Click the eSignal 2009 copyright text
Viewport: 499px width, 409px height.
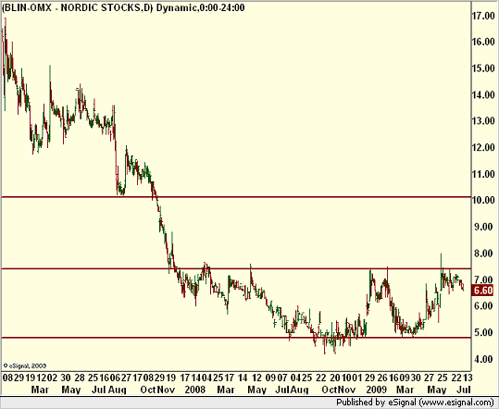(x=25, y=366)
